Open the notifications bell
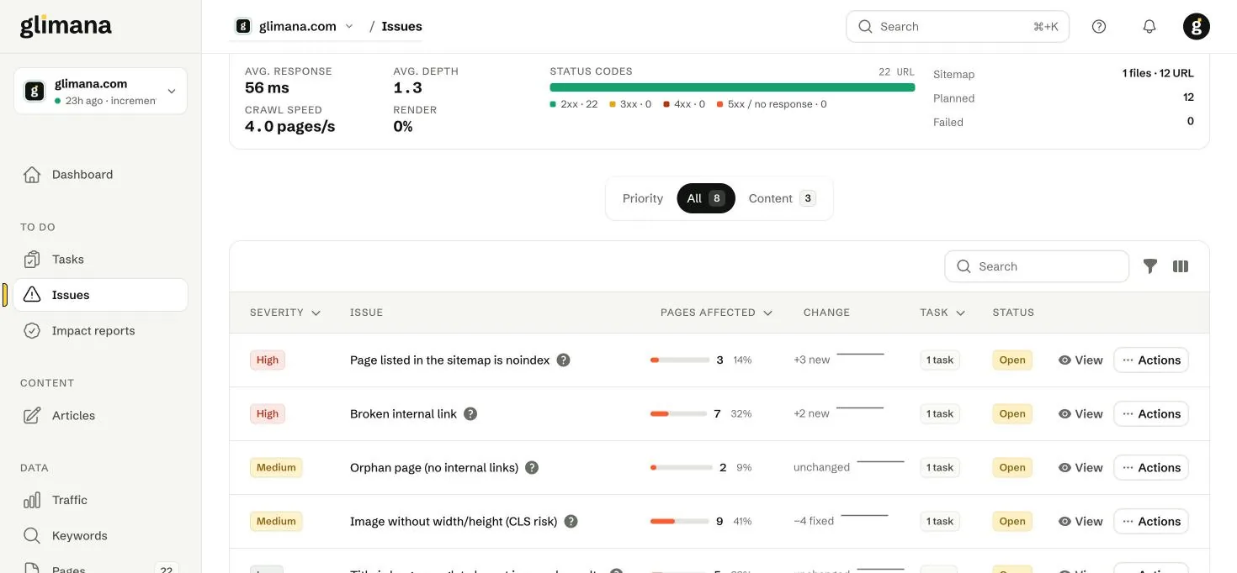Viewport: 1237px width, 573px height. (x=1149, y=26)
